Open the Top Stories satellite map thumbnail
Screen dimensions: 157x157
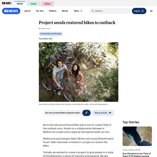[x=137, y=136]
